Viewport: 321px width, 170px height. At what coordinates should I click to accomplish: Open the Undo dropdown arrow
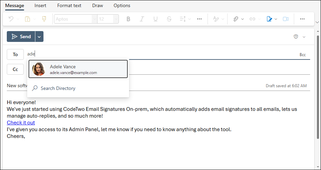pos(18,19)
